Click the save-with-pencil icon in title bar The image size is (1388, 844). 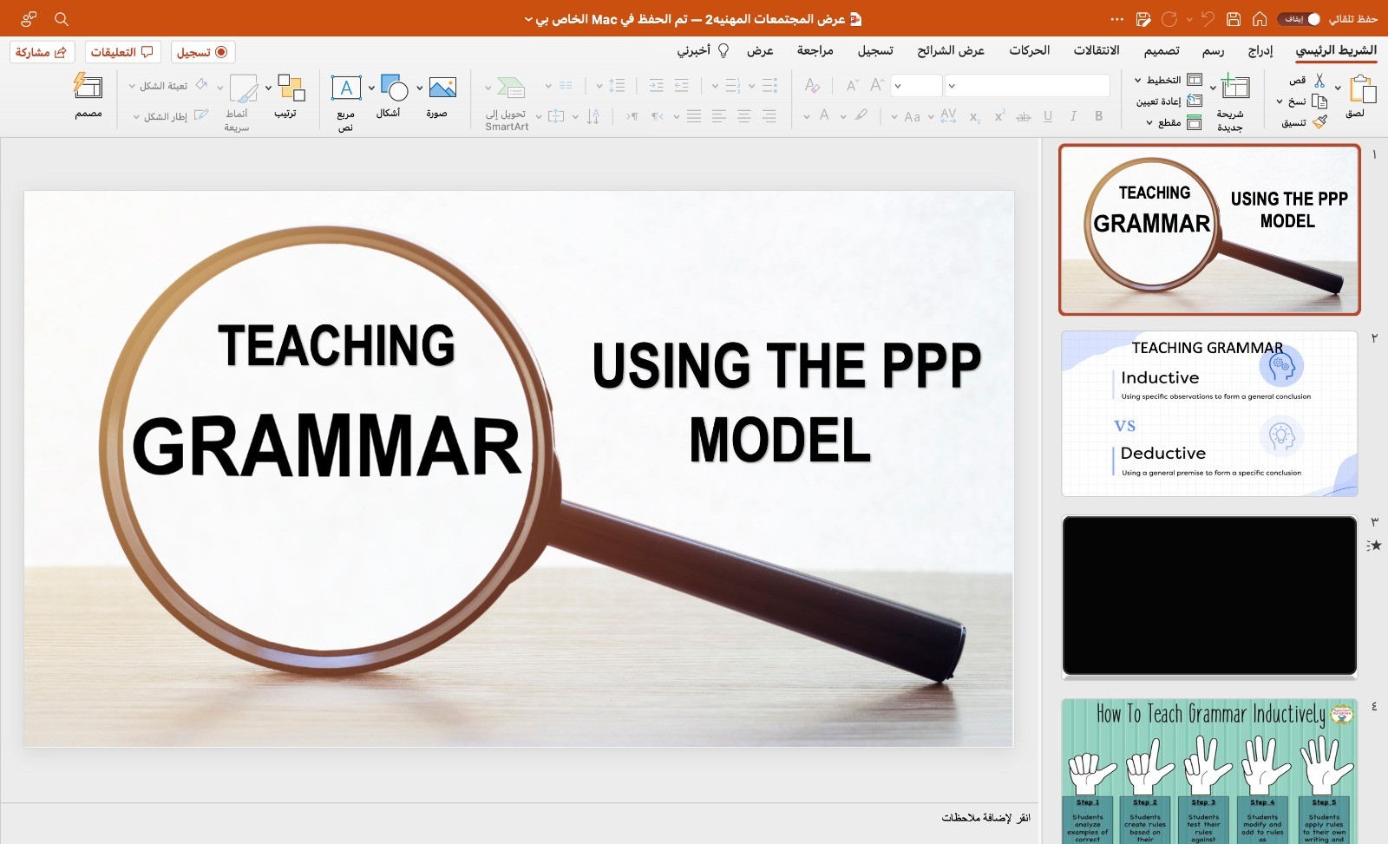[1143, 18]
